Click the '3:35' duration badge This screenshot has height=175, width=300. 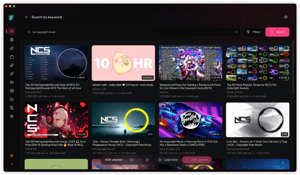284,134
